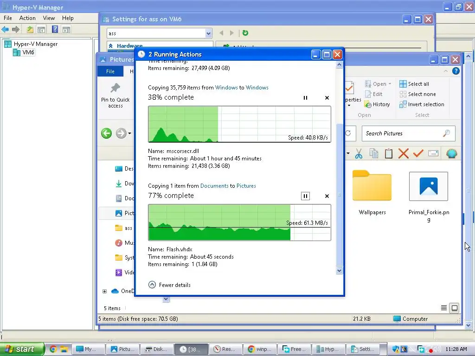The width and height of the screenshot is (475, 356).
Task: Open the View menu
Action: (x=49, y=18)
